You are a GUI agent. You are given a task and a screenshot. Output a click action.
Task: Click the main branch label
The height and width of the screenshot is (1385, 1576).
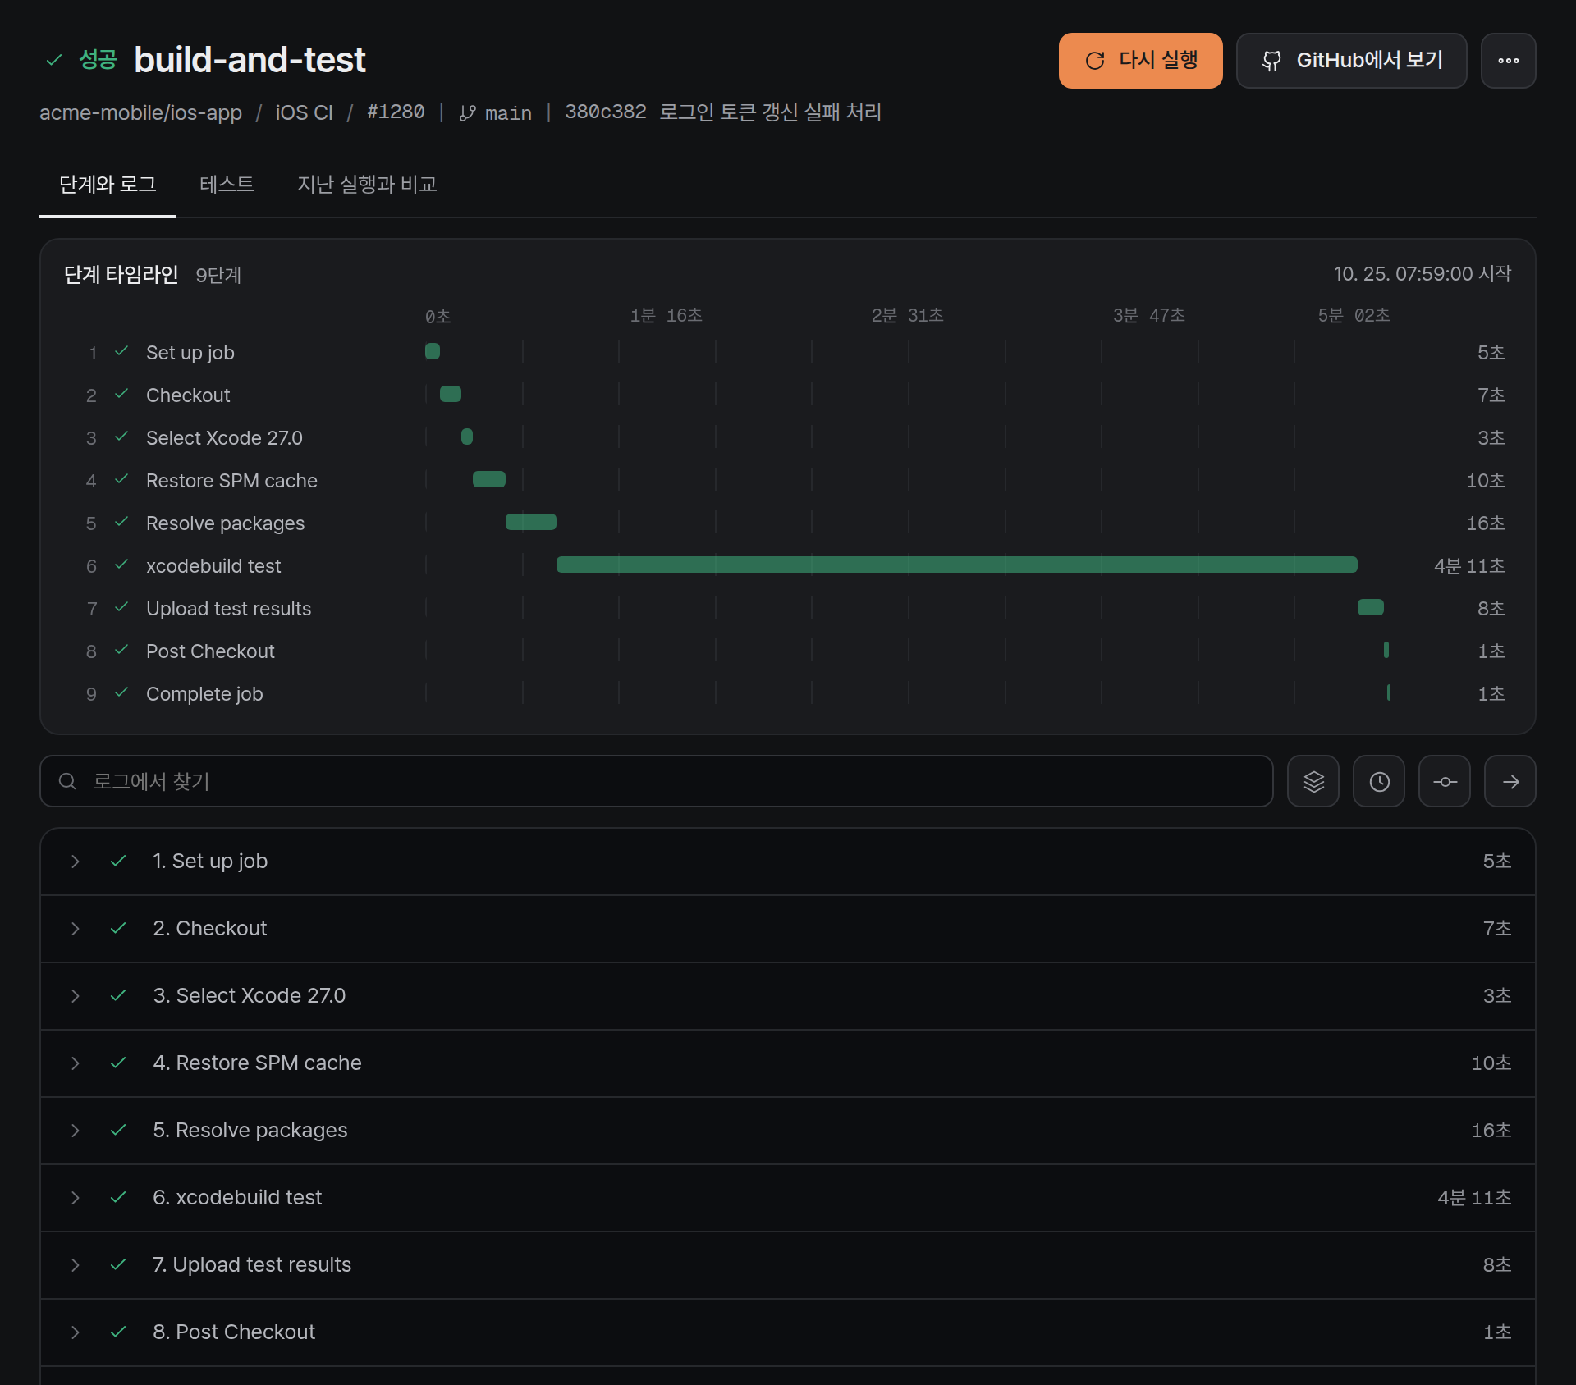tap(496, 113)
